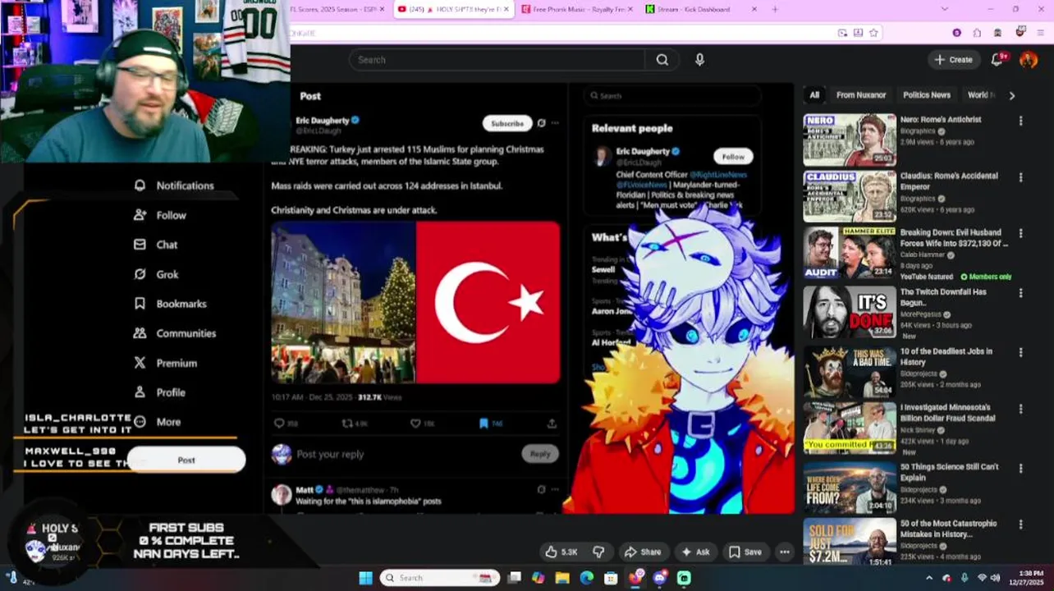Open Microsoft Edge from the taskbar
1054x591 pixels.
pos(586,578)
